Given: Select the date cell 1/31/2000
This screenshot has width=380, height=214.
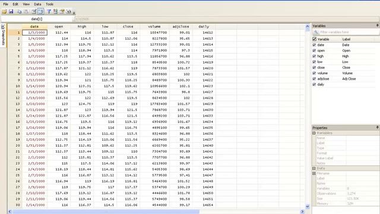Looking at the screenshot, I should 34,146.
